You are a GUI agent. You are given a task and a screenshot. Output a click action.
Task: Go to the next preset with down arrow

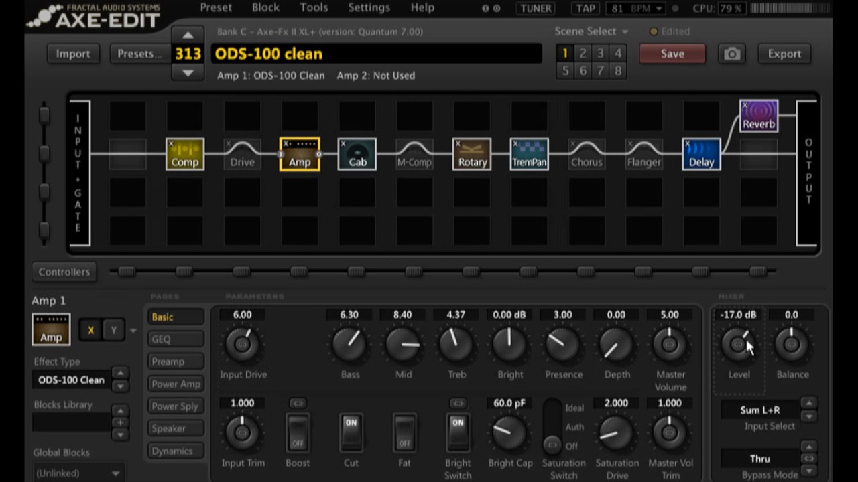coord(188,73)
